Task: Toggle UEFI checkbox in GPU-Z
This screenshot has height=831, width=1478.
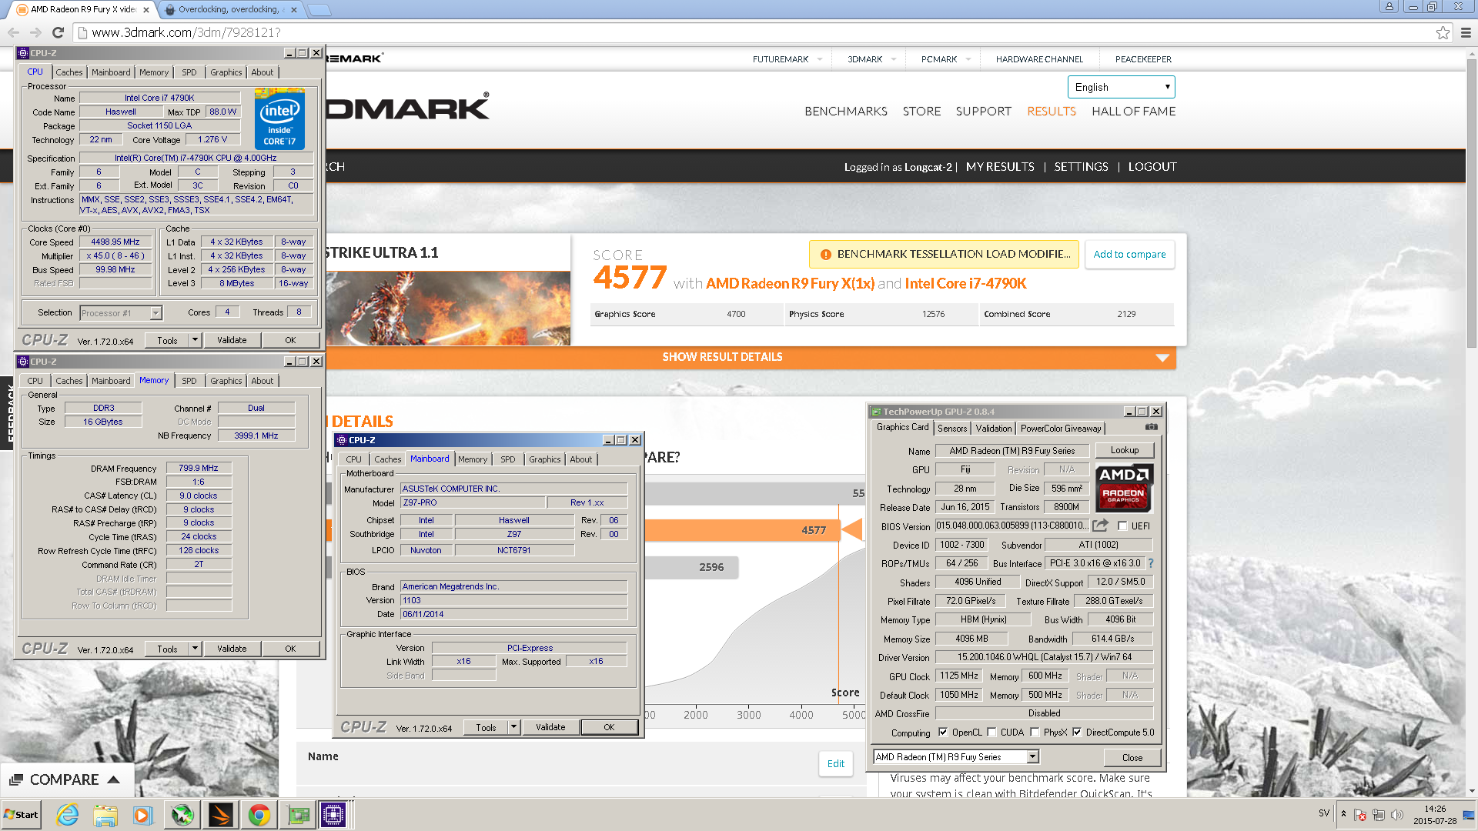Action: (1122, 526)
